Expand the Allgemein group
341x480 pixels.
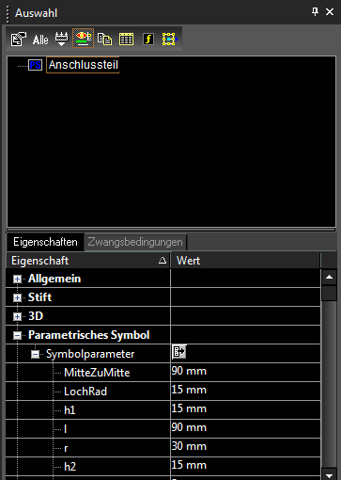click(x=18, y=279)
